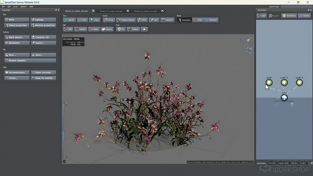313x176 pixels.
Task: Click the Search Help input field
Action: 296,7
